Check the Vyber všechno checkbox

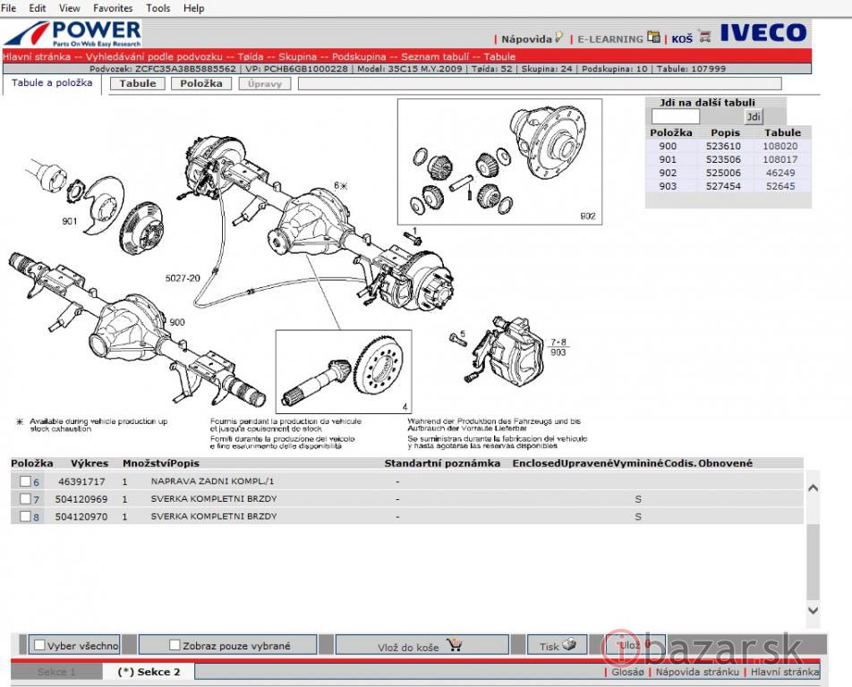39,645
